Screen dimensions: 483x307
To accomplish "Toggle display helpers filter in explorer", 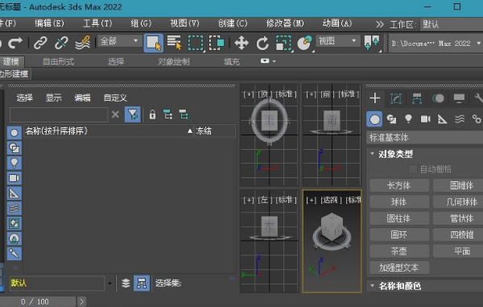I will point(14,193).
